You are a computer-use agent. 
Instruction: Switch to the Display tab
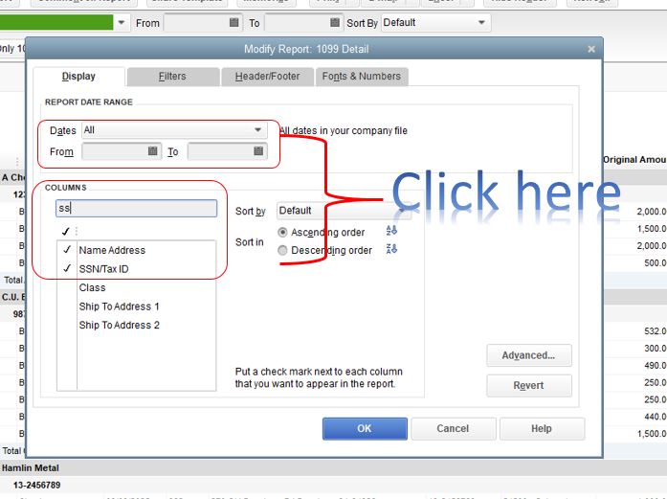click(x=78, y=77)
